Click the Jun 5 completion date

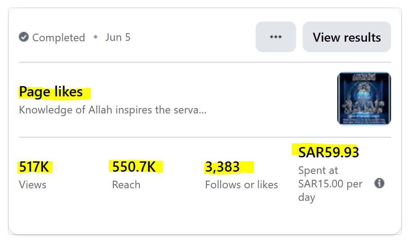pyautogui.click(x=118, y=37)
